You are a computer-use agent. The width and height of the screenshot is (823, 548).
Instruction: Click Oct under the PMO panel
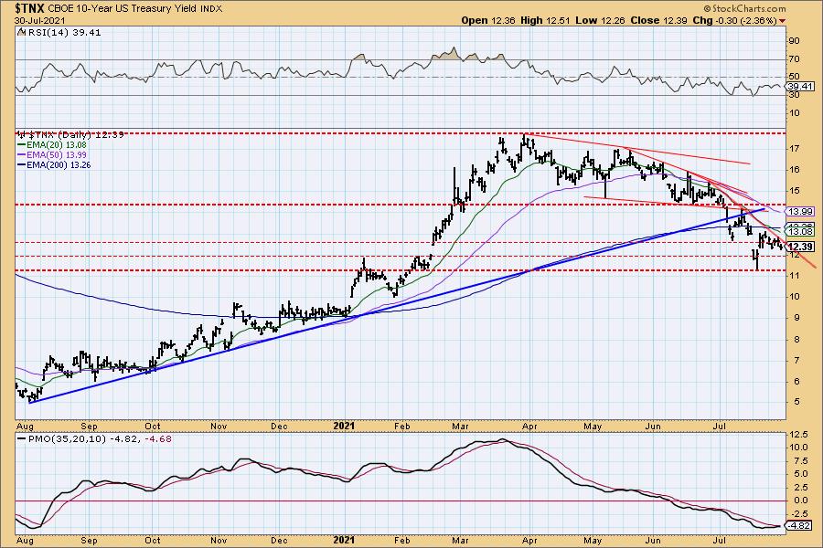pyautogui.click(x=152, y=540)
